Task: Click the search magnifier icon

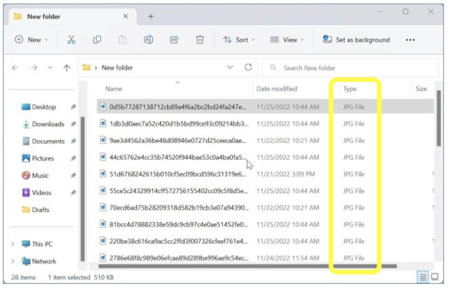Action: pos(273,67)
